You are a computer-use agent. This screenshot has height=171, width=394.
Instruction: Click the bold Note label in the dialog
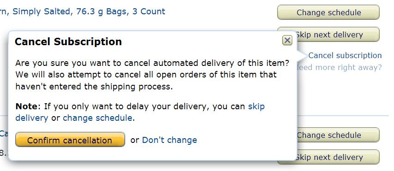pyautogui.click(x=26, y=106)
